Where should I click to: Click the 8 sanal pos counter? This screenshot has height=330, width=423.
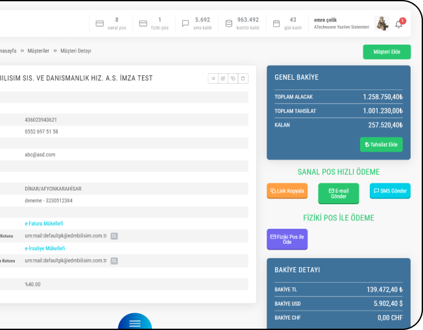(x=117, y=23)
